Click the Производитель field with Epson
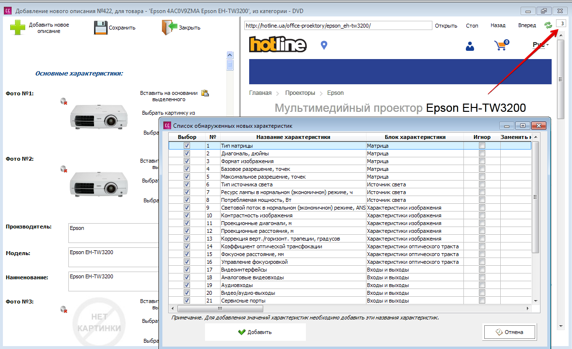572x349 pixels. pyautogui.click(x=113, y=233)
